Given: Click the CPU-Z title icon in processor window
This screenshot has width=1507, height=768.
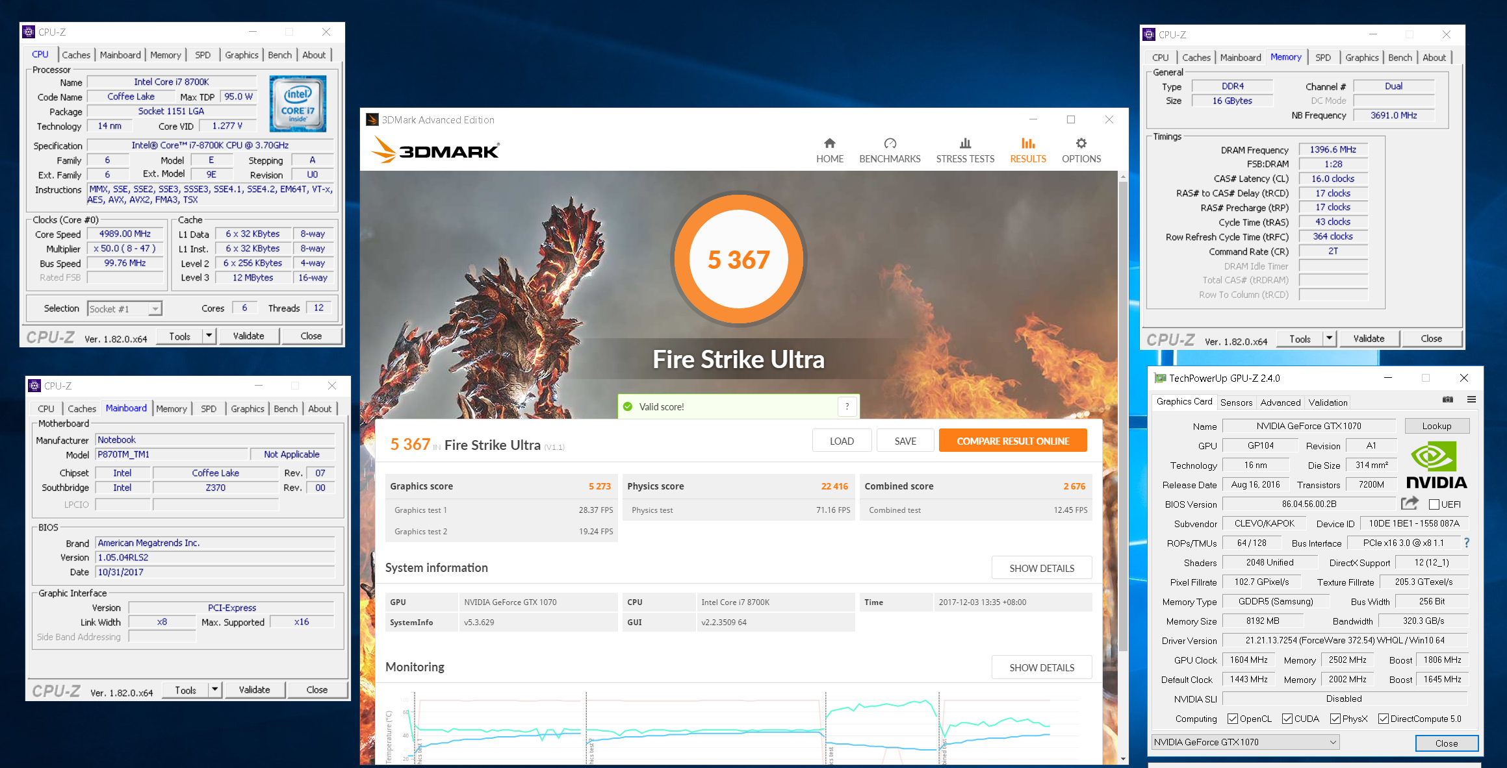Looking at the screenshot, I should pos(29,32).
